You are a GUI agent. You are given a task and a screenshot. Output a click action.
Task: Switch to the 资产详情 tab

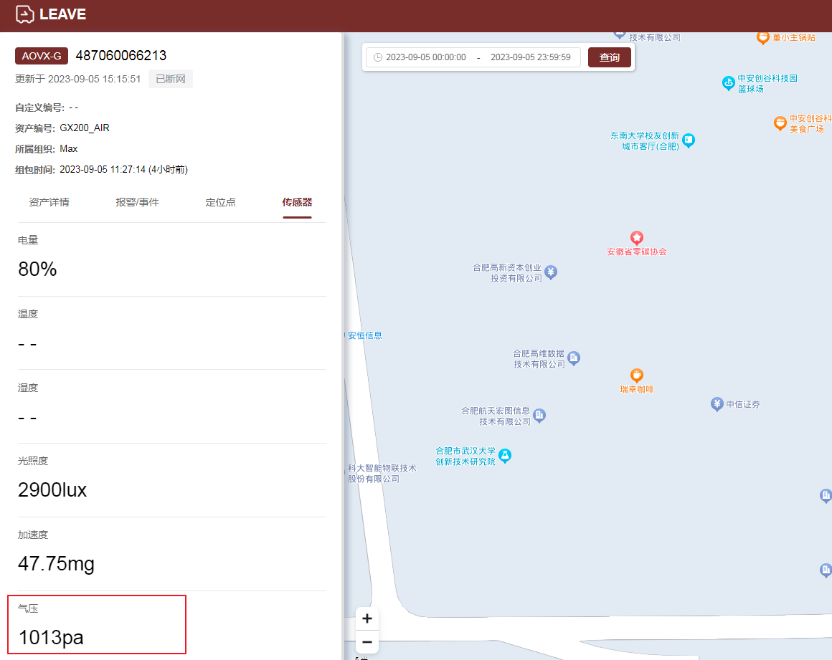tap(49, 202)
